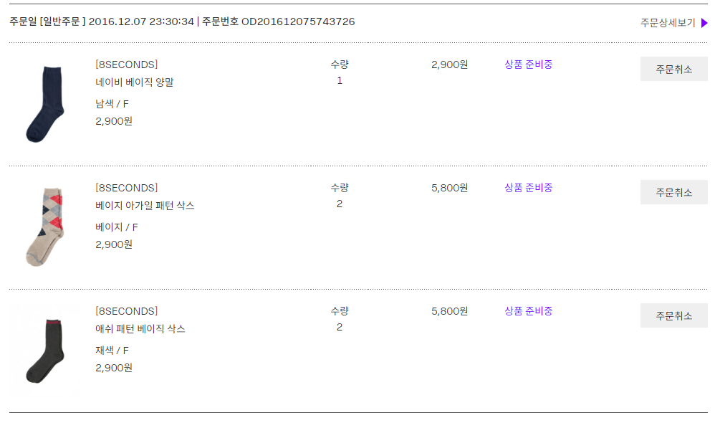Click 상품 준비중 status of the ash socks
715x428 pixels.
click(x=528, y=311)
